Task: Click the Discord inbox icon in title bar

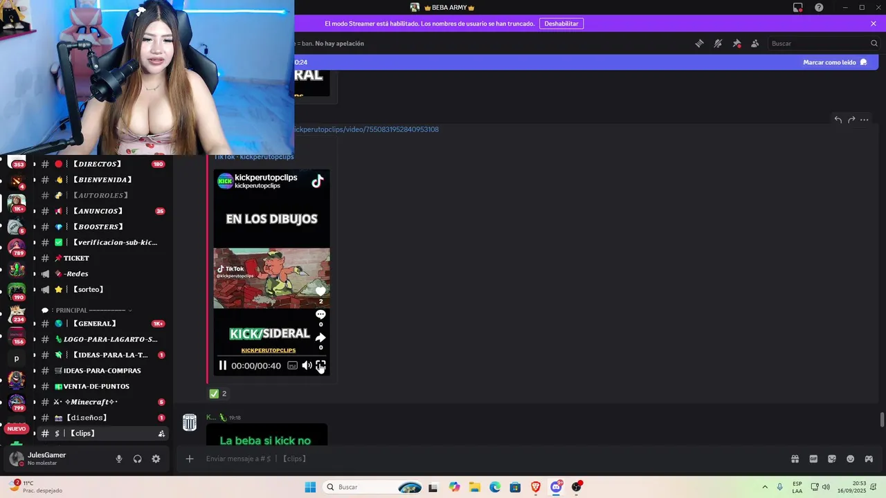Action: [797, 8]
